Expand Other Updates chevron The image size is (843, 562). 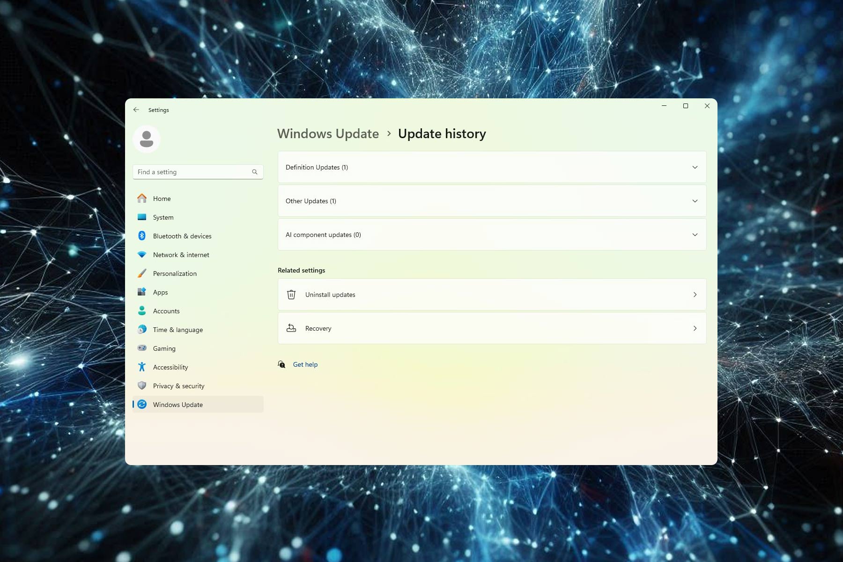click(695, 201)
